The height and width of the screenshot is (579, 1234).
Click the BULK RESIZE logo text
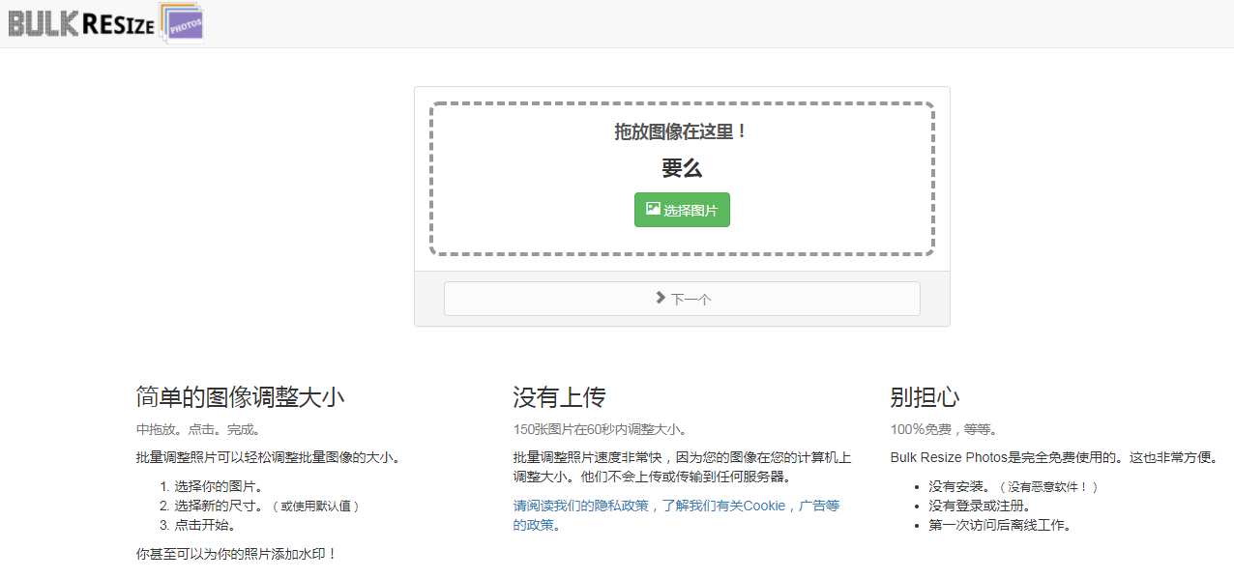(81, 24)
